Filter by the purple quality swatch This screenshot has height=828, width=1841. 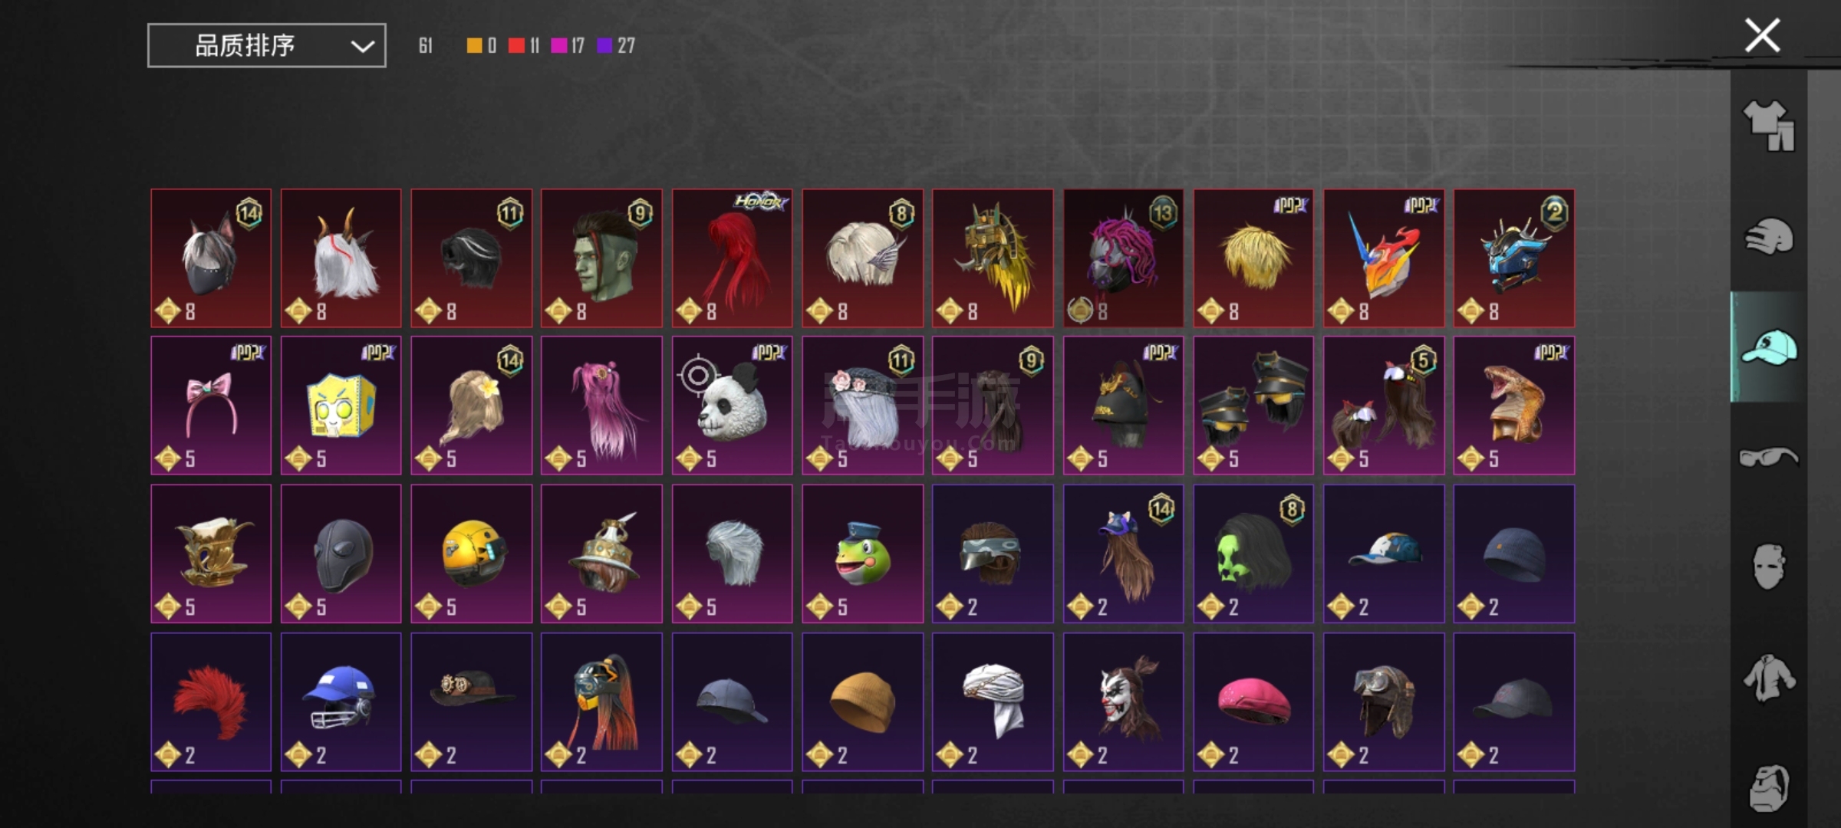point(604,46)
